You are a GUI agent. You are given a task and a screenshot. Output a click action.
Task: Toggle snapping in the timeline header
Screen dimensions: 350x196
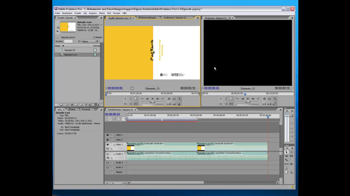point(110,119)
